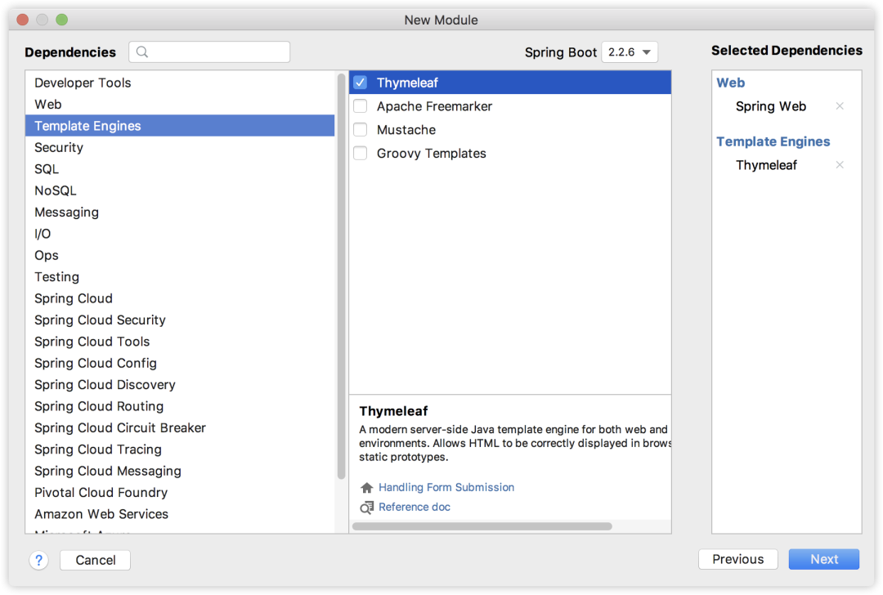Viewport: 883px width, 595px height.
Task: Check the Groovy Templates checkbox
Action: [x=361, y=153]
